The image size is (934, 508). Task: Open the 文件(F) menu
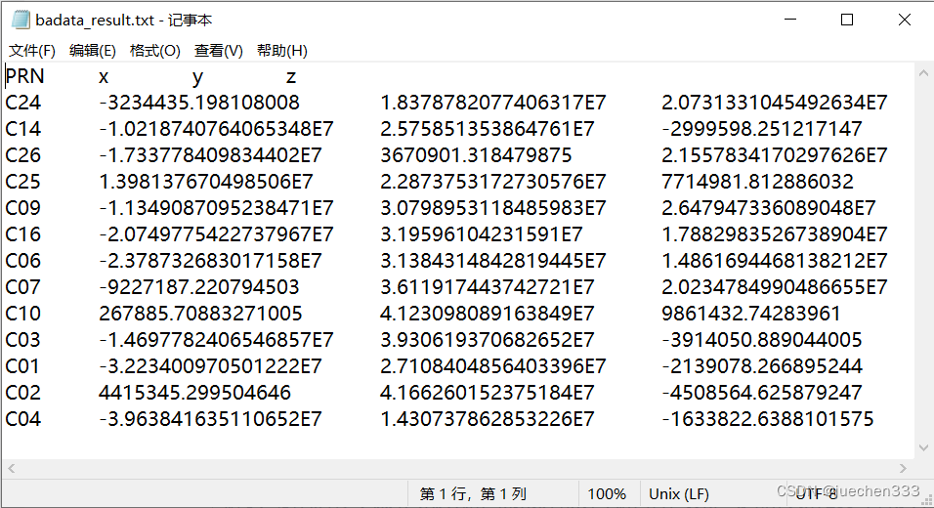31,51
